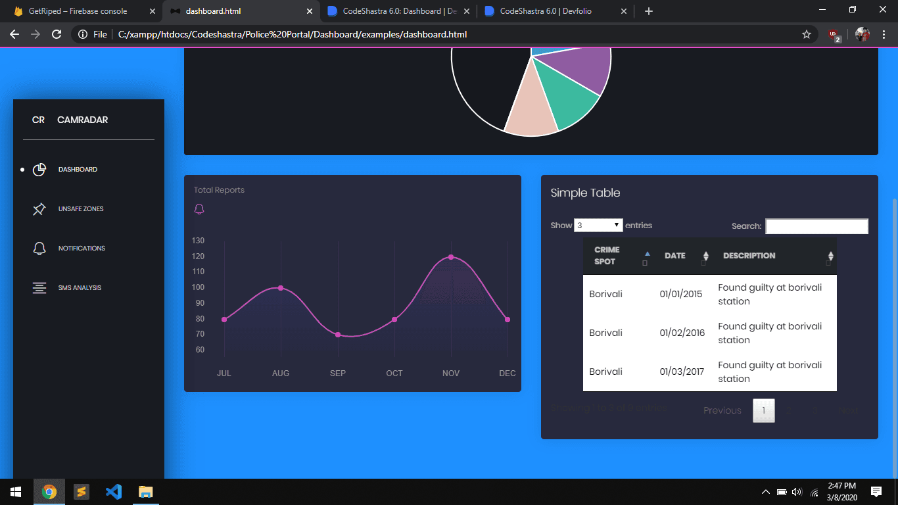Open the clock showing 2:47 PM
Viewport: 898px width, 505px height.
(x=842, y=492)
